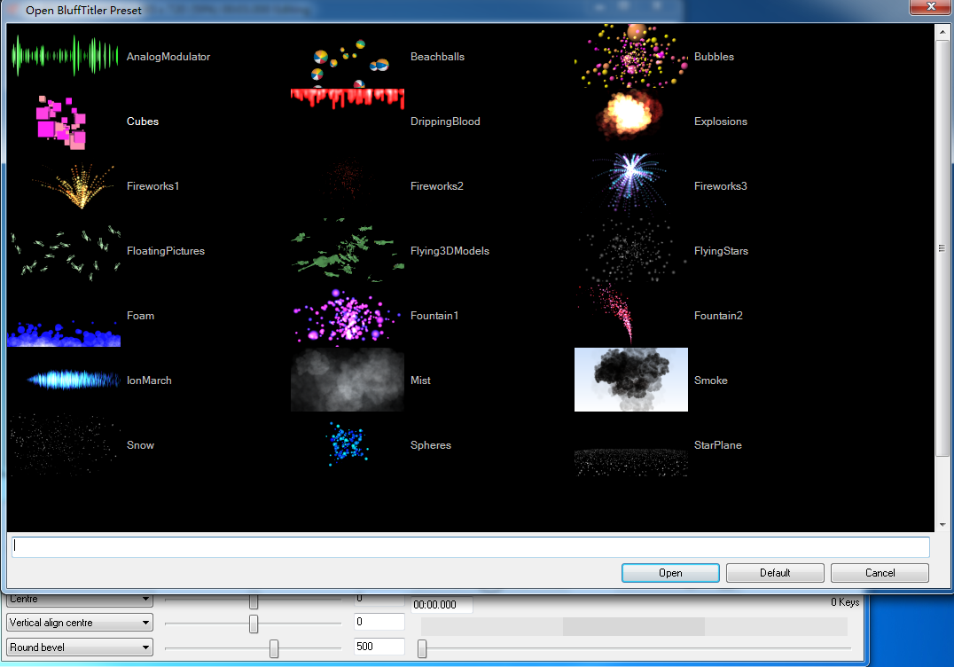Choose the DrippingBlood preset thumbnail
954x667 pixels.
(348, 122)
